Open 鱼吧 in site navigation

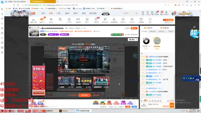(x=84, y=13)
